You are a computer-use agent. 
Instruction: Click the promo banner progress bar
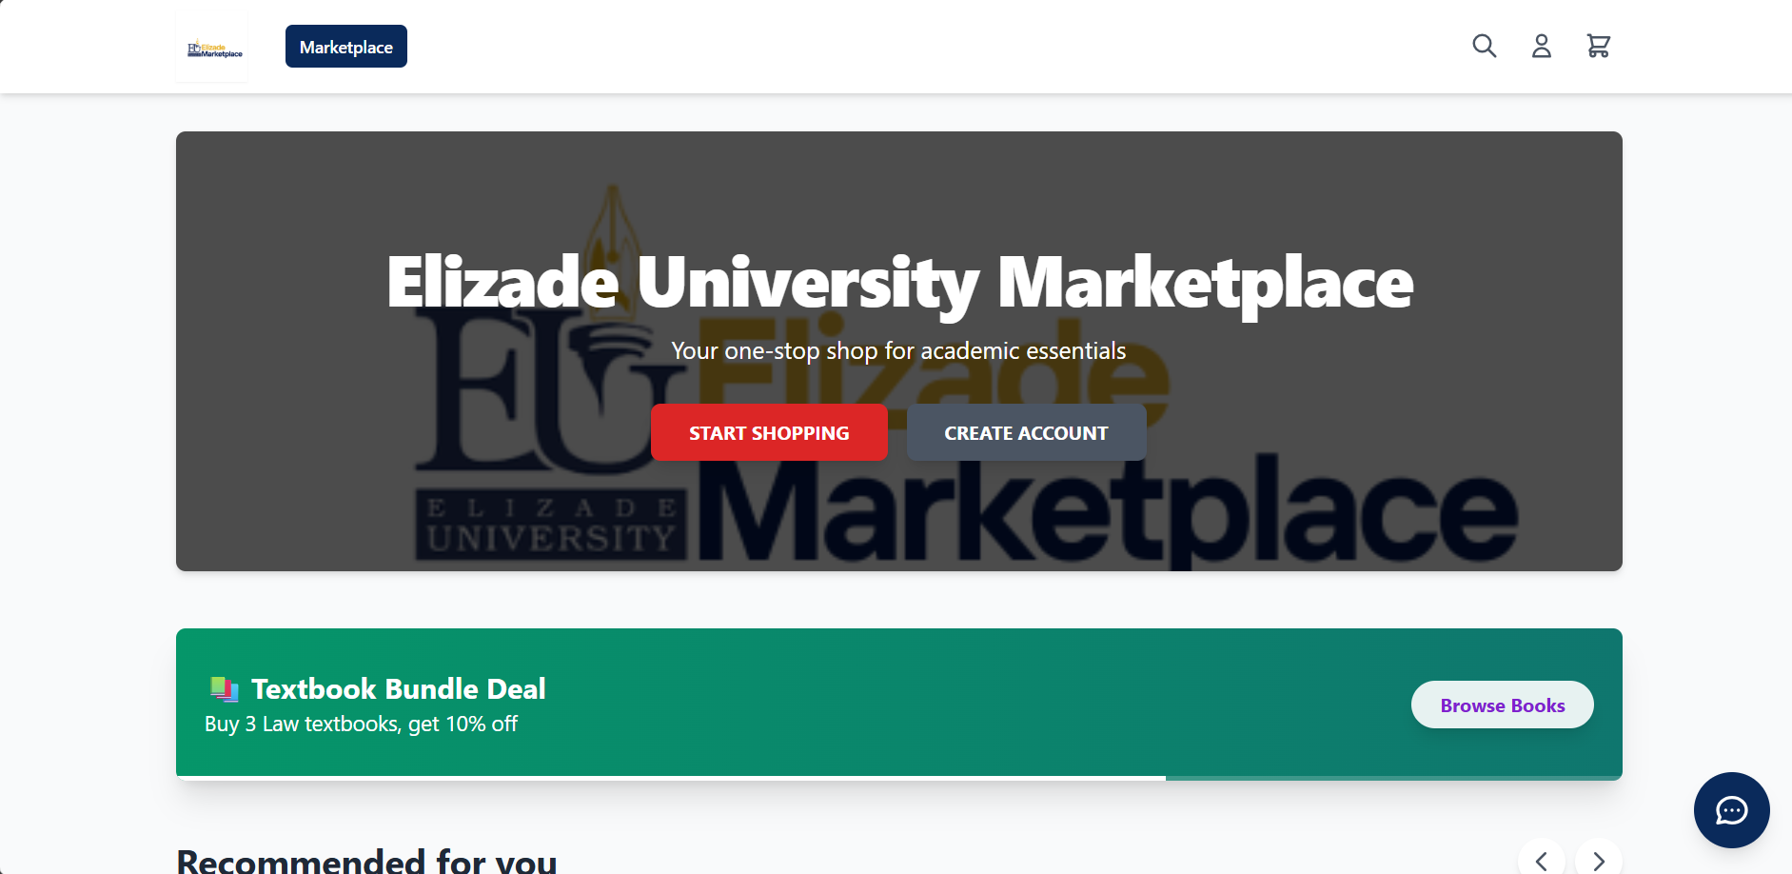point(899,778)
